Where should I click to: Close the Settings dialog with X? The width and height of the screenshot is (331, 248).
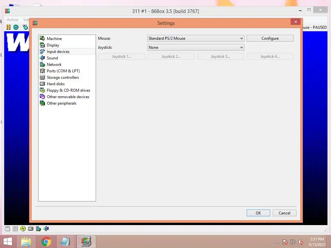pyautogui.click(x=295, y=22)
